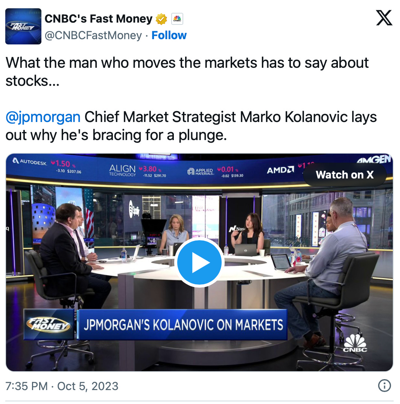Open the @CNBCFastMoney handle
The height and width of the screenshot is (404, 400).
pos(93,35)
